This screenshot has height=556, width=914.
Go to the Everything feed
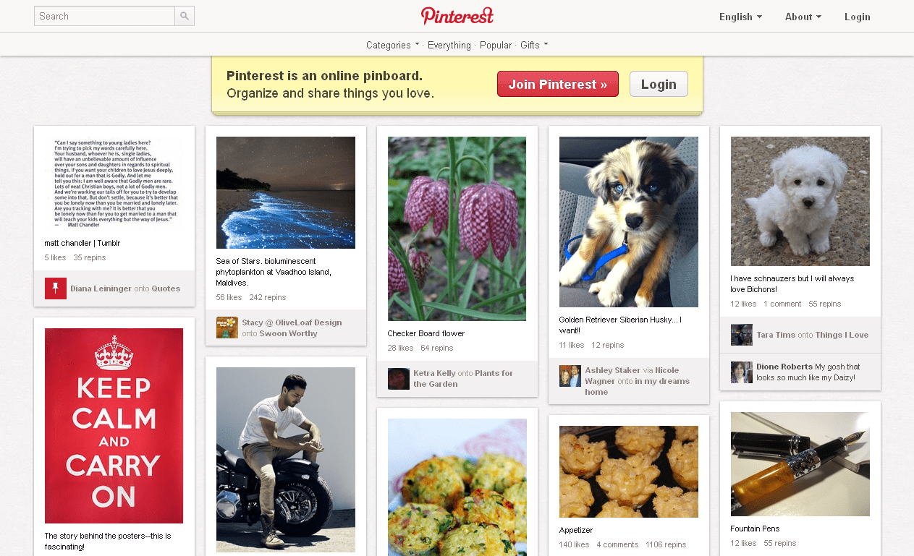[449, 45]
